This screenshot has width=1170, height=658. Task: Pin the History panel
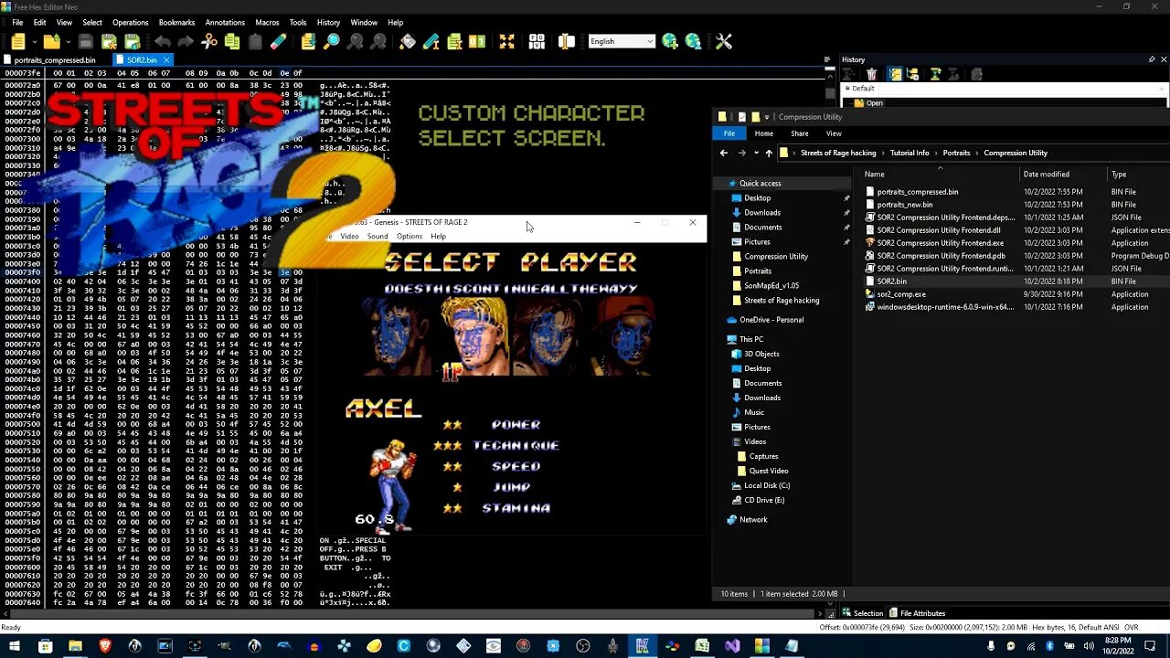tap(1152, 59)
